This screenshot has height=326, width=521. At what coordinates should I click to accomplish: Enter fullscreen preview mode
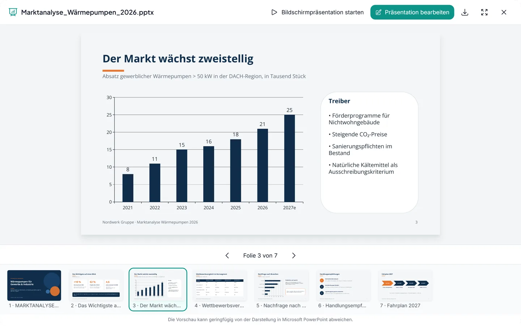484,12
